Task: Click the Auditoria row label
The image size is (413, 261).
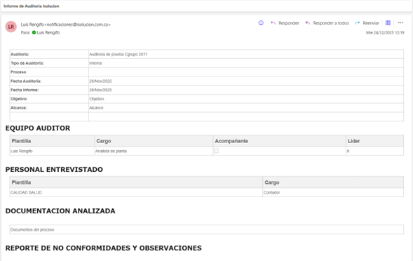Action: click(20, 54)
